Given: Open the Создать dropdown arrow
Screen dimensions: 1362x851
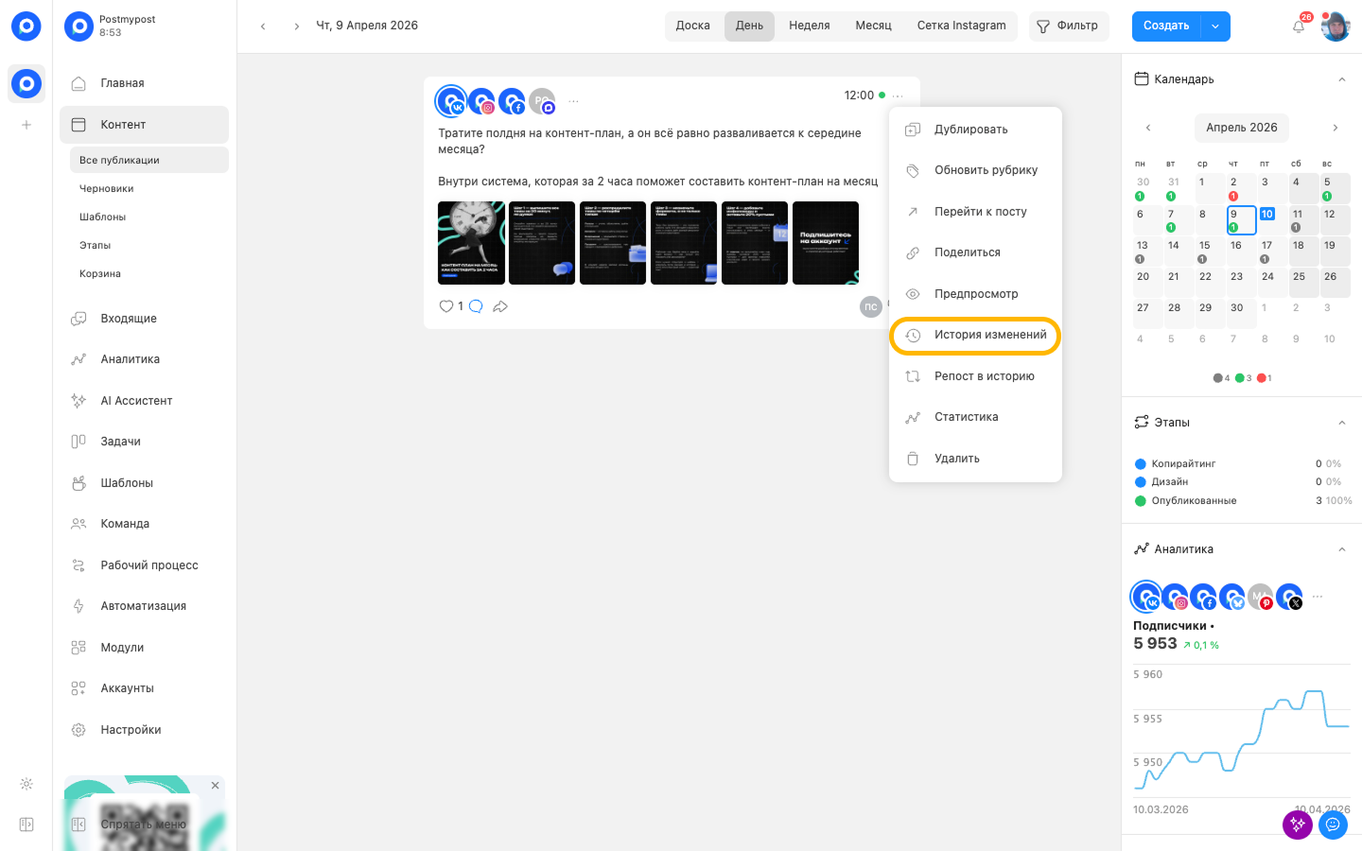Looking at the screenshot, I should [1215, 26].
